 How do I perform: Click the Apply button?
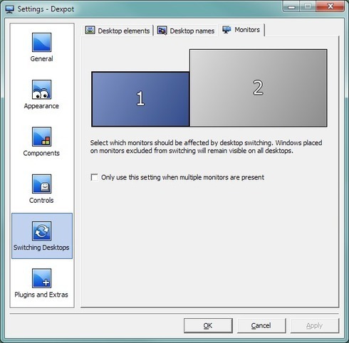(x=315, y=326)
